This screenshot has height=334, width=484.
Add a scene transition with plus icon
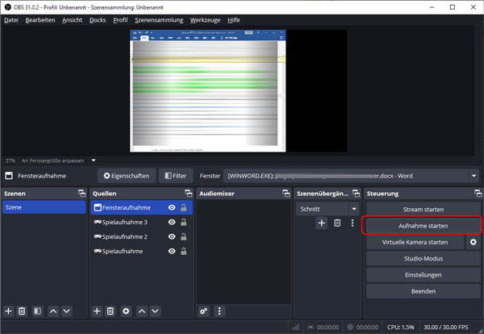point(321,223)
